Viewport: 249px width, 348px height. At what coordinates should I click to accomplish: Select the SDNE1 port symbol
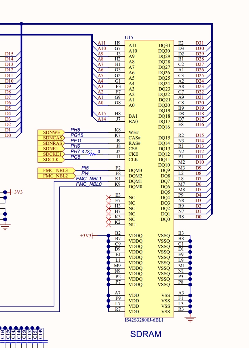[x=51, y=149]
